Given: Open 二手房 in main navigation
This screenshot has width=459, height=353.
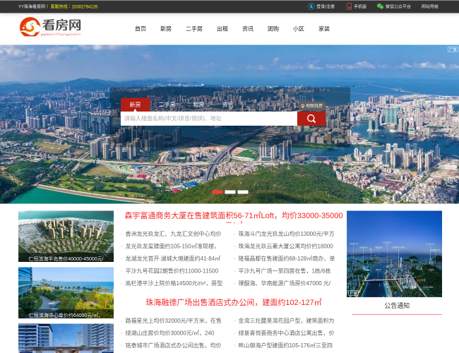Looking at the screenshot, I should pyautogui.click(x=194, y=29).
